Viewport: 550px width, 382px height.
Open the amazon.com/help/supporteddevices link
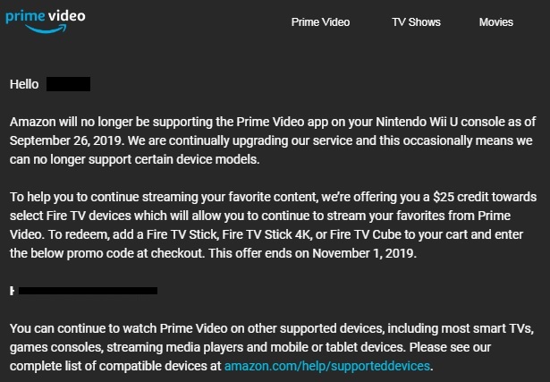(x=328, y=367)
